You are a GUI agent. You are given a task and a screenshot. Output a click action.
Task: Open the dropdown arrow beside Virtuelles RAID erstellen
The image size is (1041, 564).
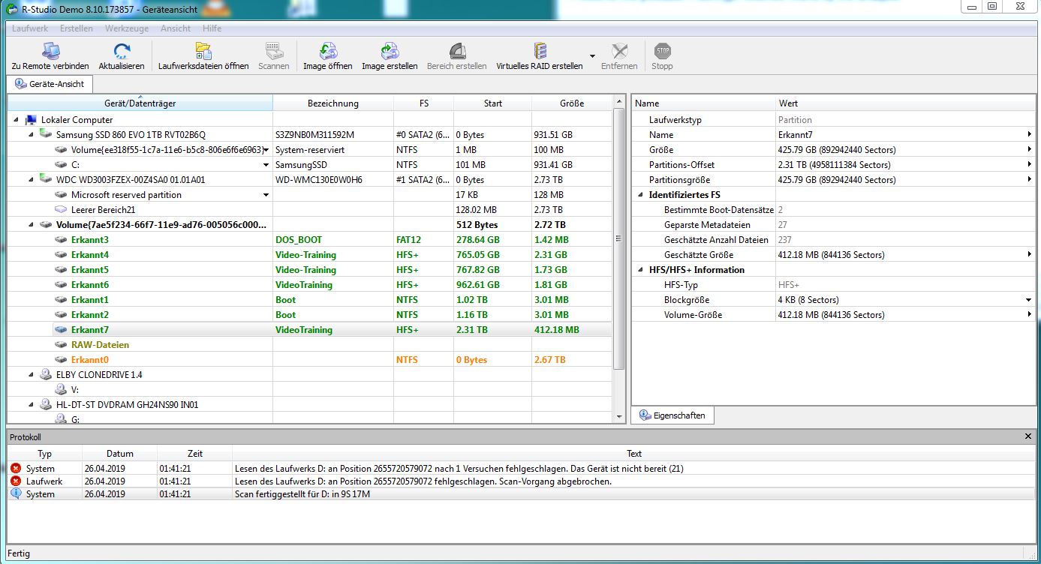pyautogui.click(x=592, y=57)
